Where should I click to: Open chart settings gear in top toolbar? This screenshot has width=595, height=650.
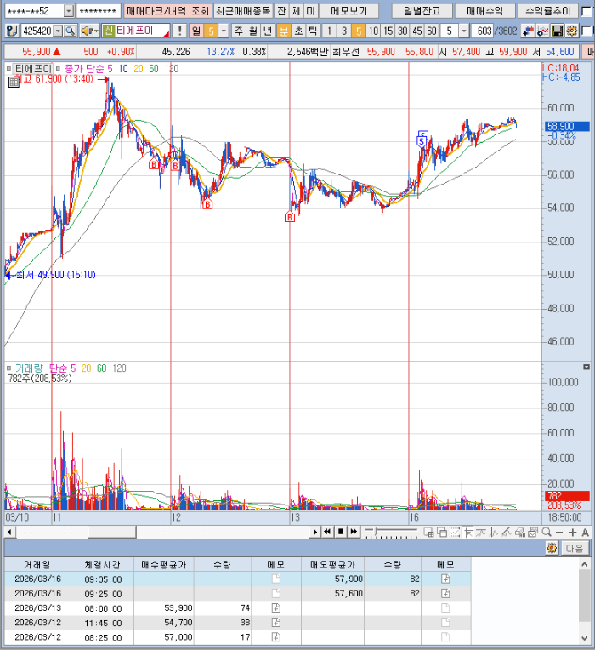(x=572, y=31)
